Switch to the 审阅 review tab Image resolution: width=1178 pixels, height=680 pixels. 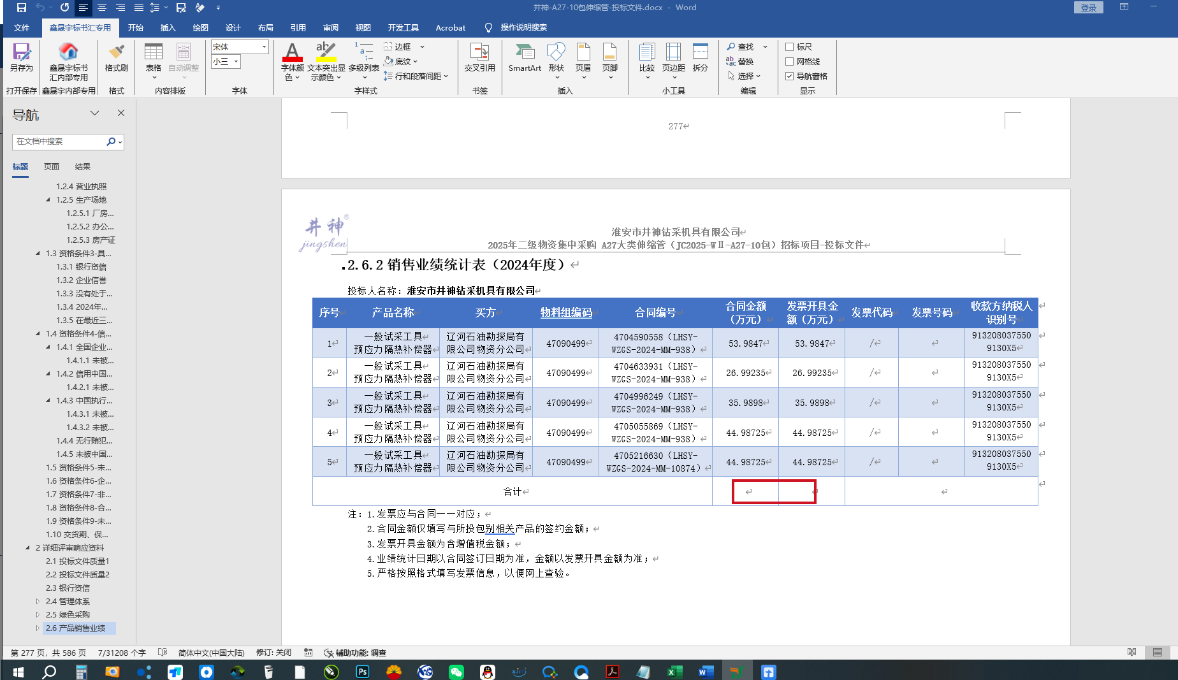(x=331, y=28)
